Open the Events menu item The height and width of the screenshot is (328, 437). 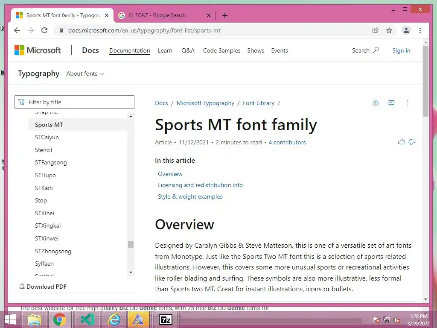(280, 50)
